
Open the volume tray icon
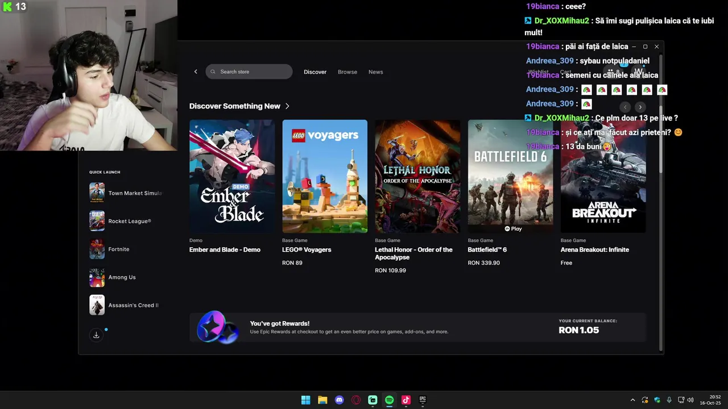tap(690, 400)
